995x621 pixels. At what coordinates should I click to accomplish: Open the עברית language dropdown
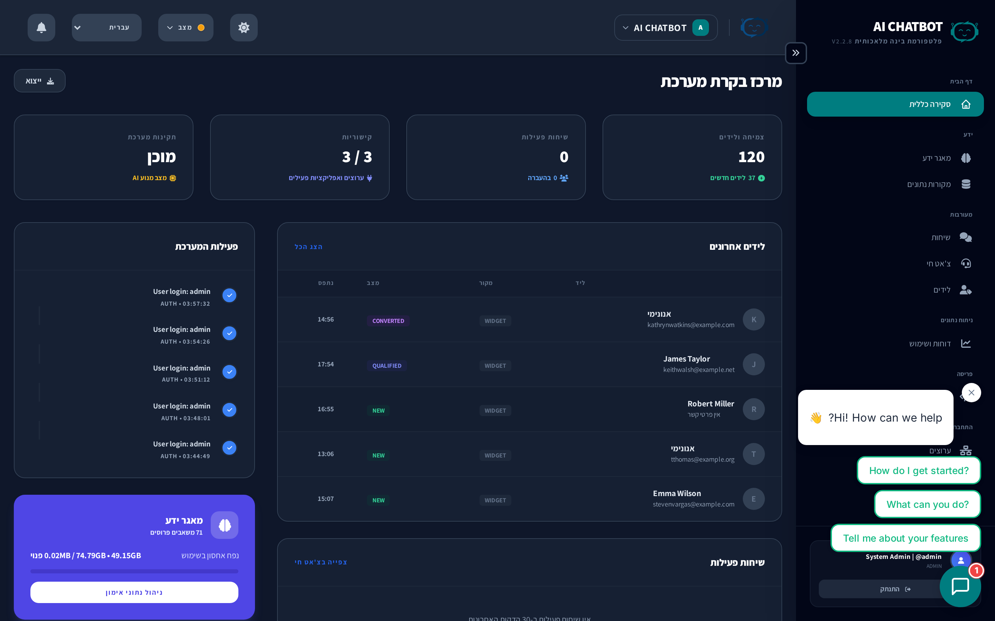pyautogui.click(x=106, y=28)
